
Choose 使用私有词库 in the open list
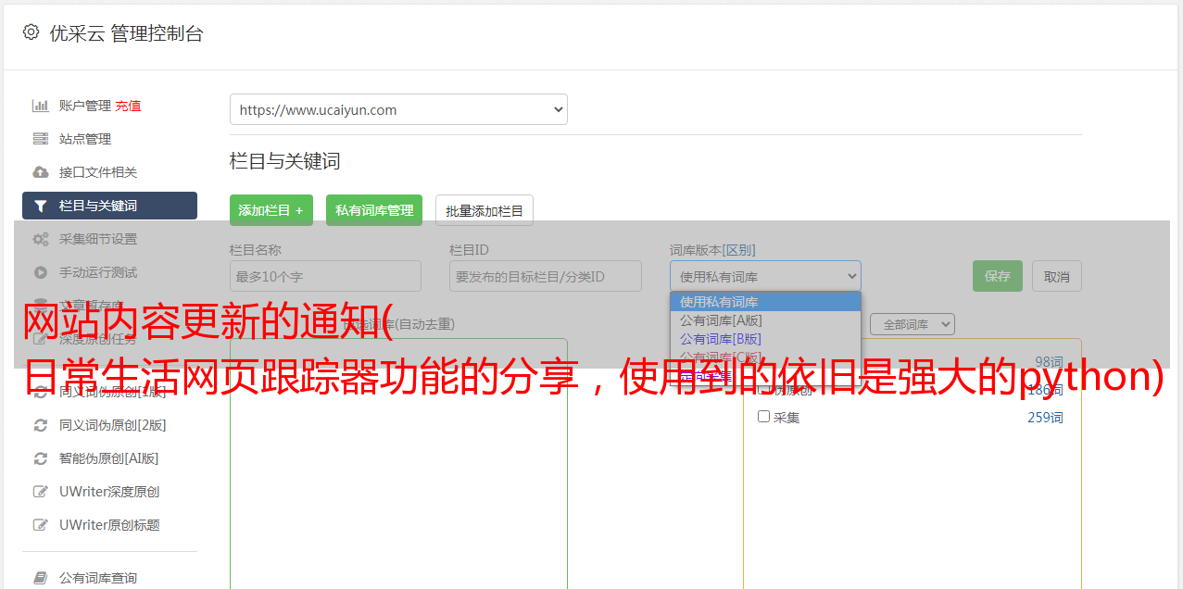tap(765, 302)
